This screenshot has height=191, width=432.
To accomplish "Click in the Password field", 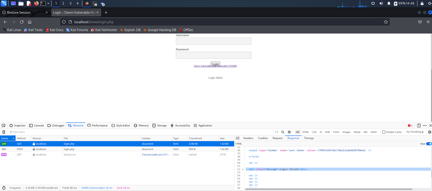I will click(214, 55).
